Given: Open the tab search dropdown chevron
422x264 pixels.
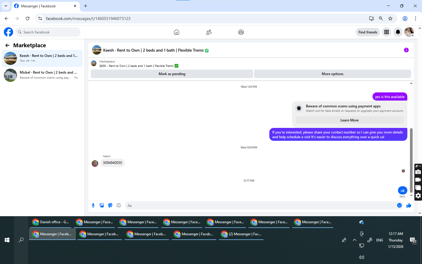Looking at the screenshot, I should click(6, 6).
